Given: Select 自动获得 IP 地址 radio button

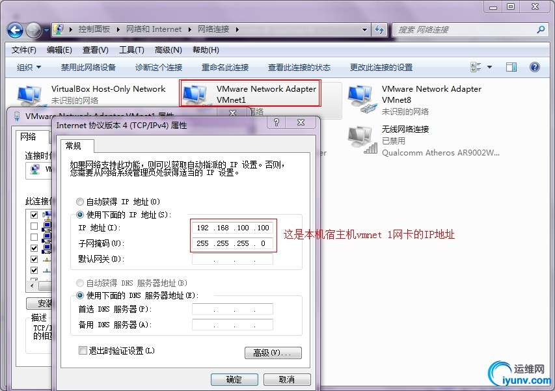Looking at the screenshot, I should point(80,202).
